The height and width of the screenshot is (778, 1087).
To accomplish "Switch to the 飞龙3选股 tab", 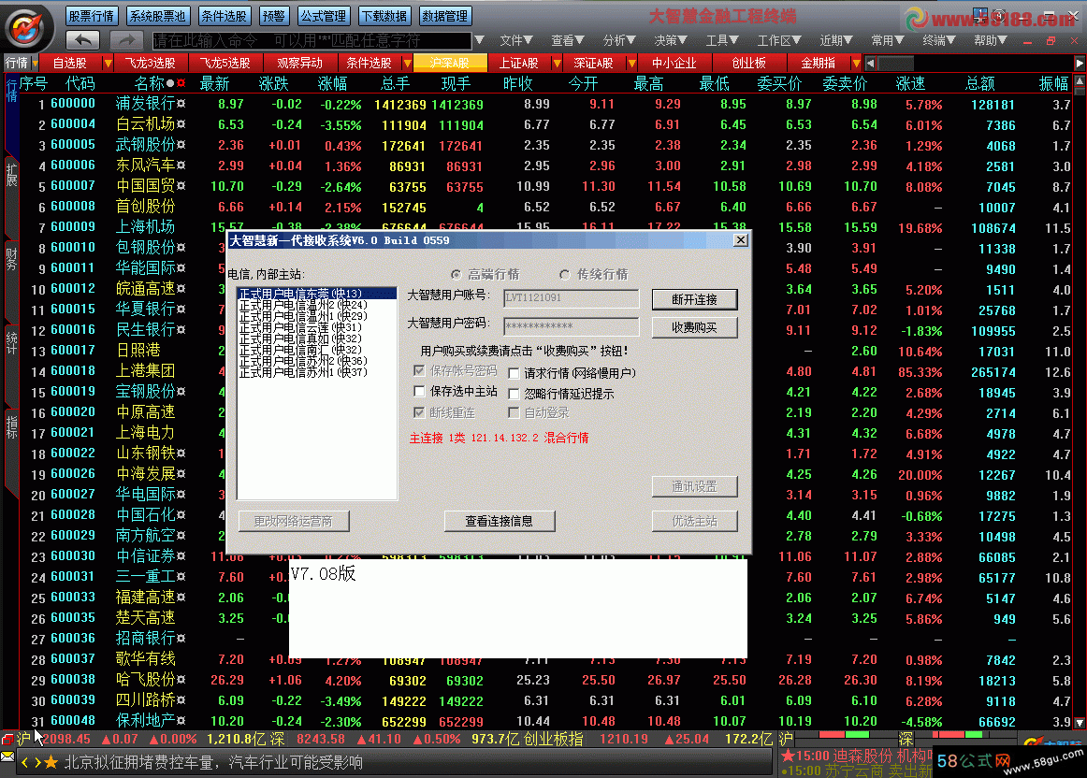I will click(x=151, y=63).
